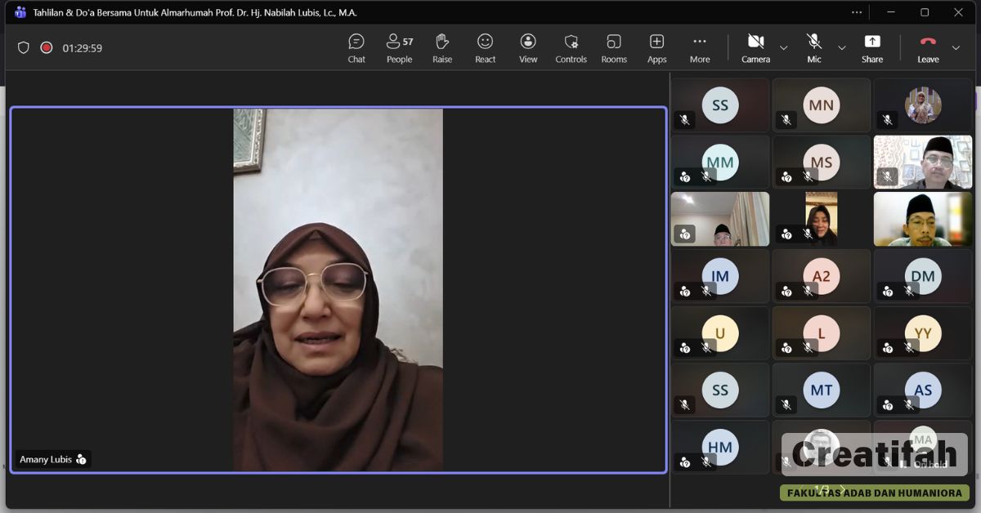Open the Apps panel
Viewport: 981px width, 513px height.
[x=656, y=47]
